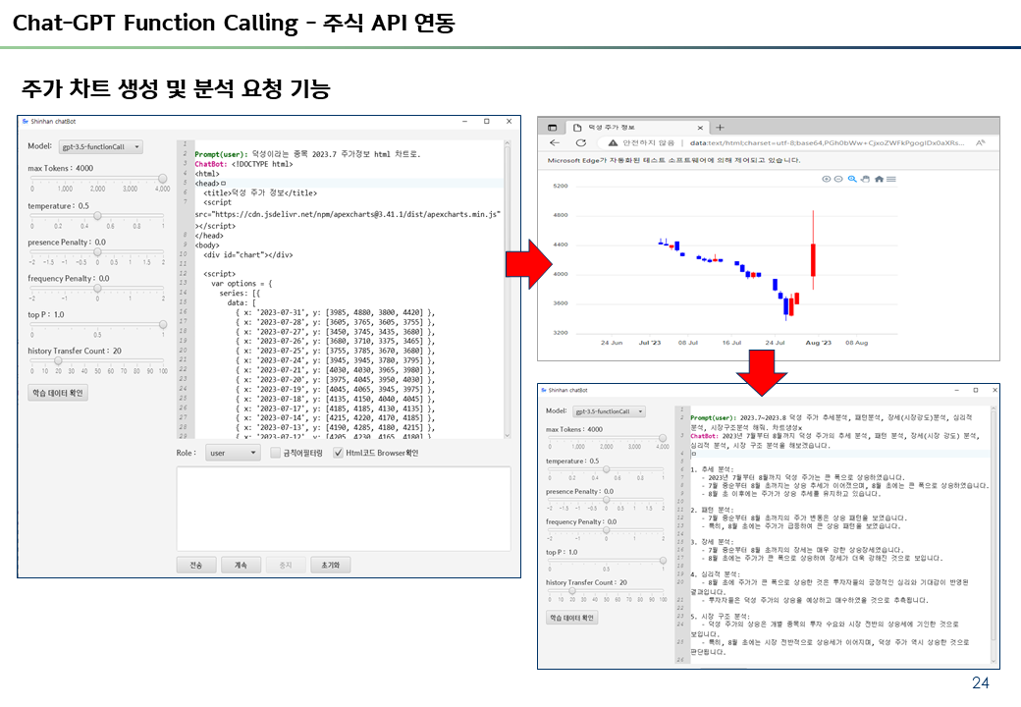Viewport: 1021px width, 707px height.
Task: Open the Role user dropdown
Action: 233,453
